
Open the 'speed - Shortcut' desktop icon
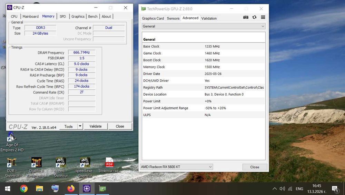[x=61, y=168]
